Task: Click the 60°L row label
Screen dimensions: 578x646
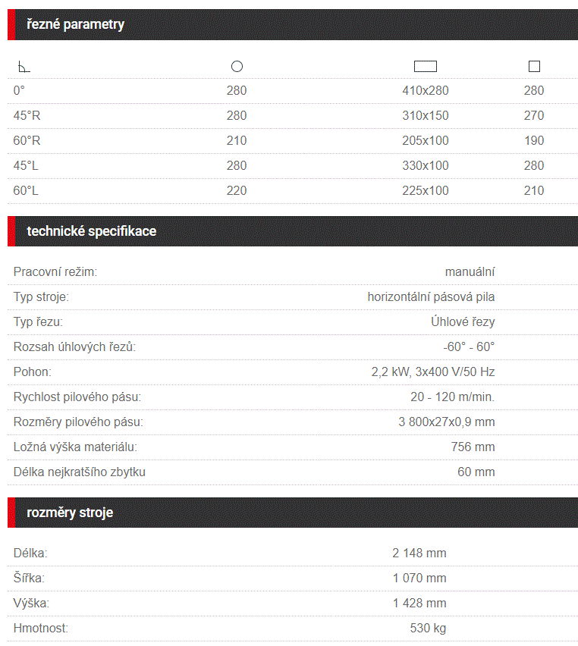Action: (26, 191)
